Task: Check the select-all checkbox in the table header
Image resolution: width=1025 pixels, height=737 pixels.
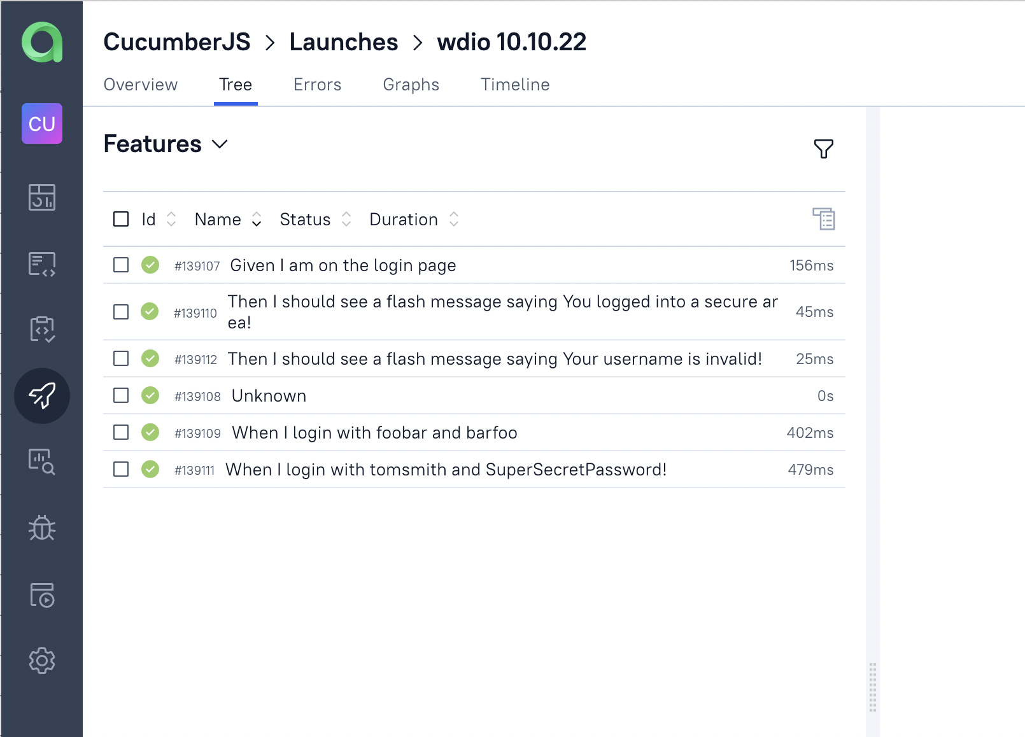Action: (120, 219)
